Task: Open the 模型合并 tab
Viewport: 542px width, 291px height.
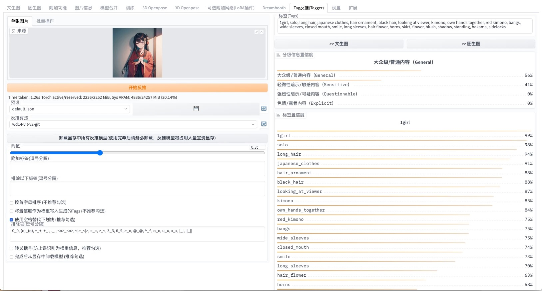Action: [109, 8]
